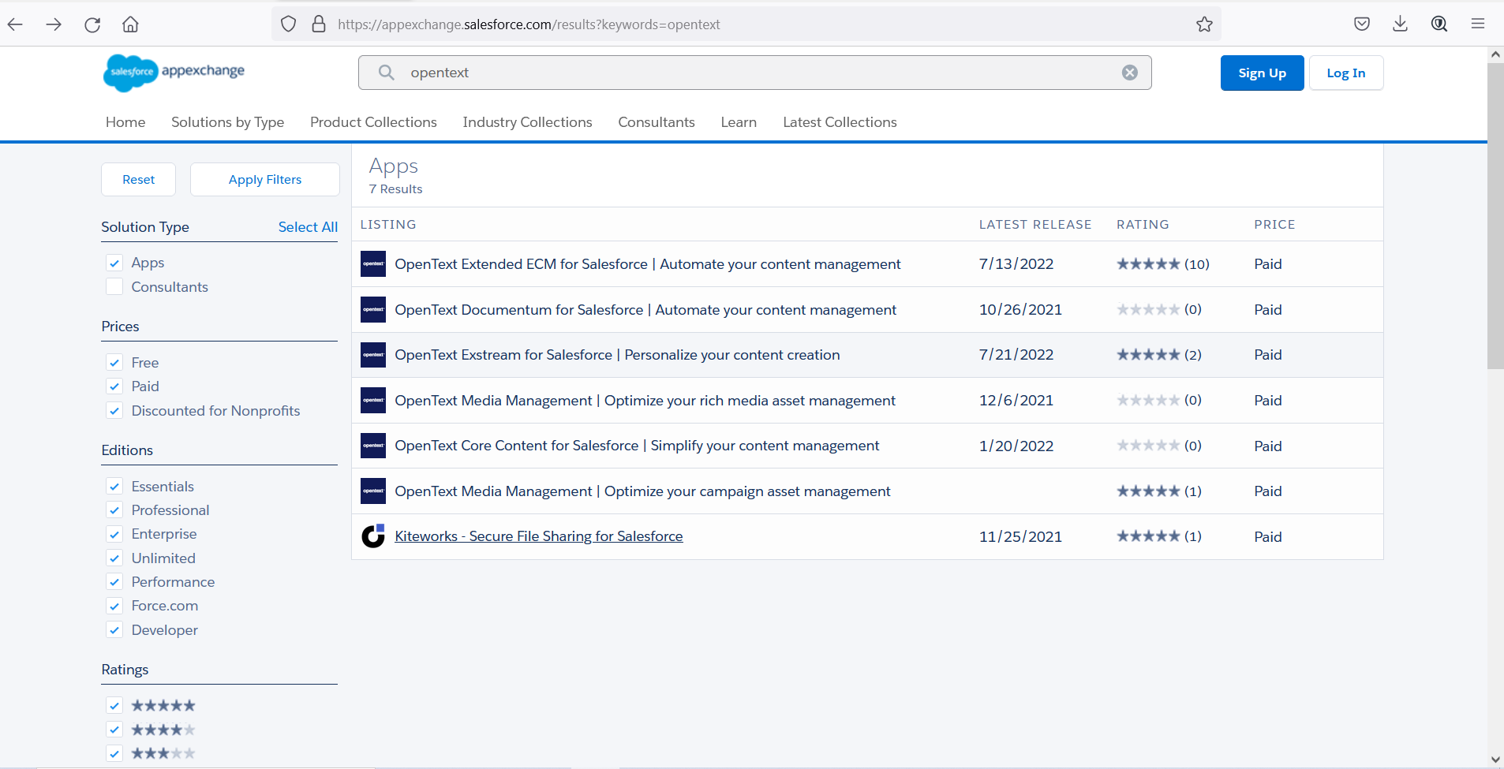Click the browser URL address bar
This screenshot has height=769, width=1504.
[746, 24]
